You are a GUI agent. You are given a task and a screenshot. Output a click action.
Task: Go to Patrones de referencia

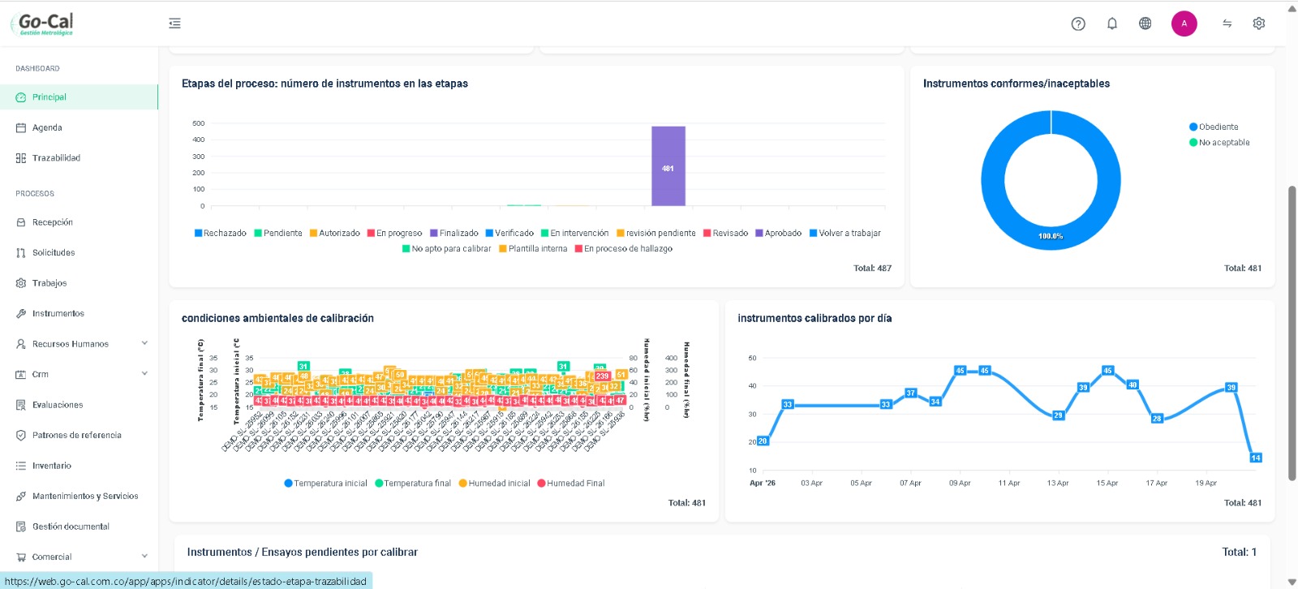coord(79,436)
